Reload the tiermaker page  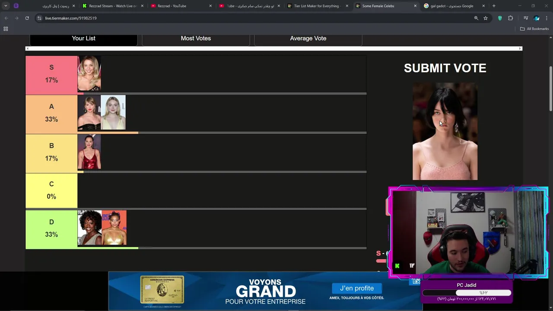pyautogui.click(x=27, y=18)
